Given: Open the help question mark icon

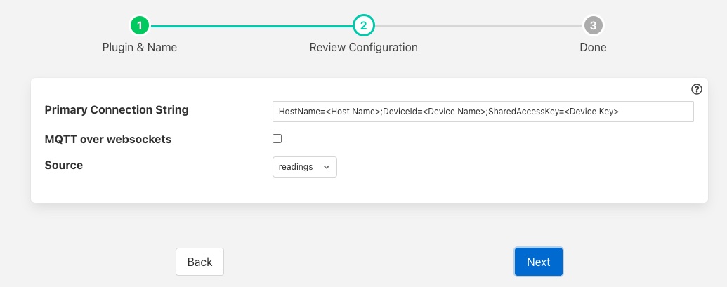Looking at the screenshot, I should tap(696, 89).
